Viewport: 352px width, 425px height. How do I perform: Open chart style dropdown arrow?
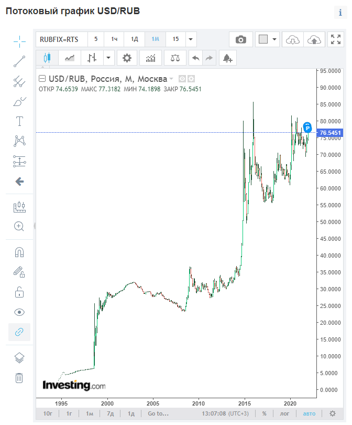(x=108, y=58)
